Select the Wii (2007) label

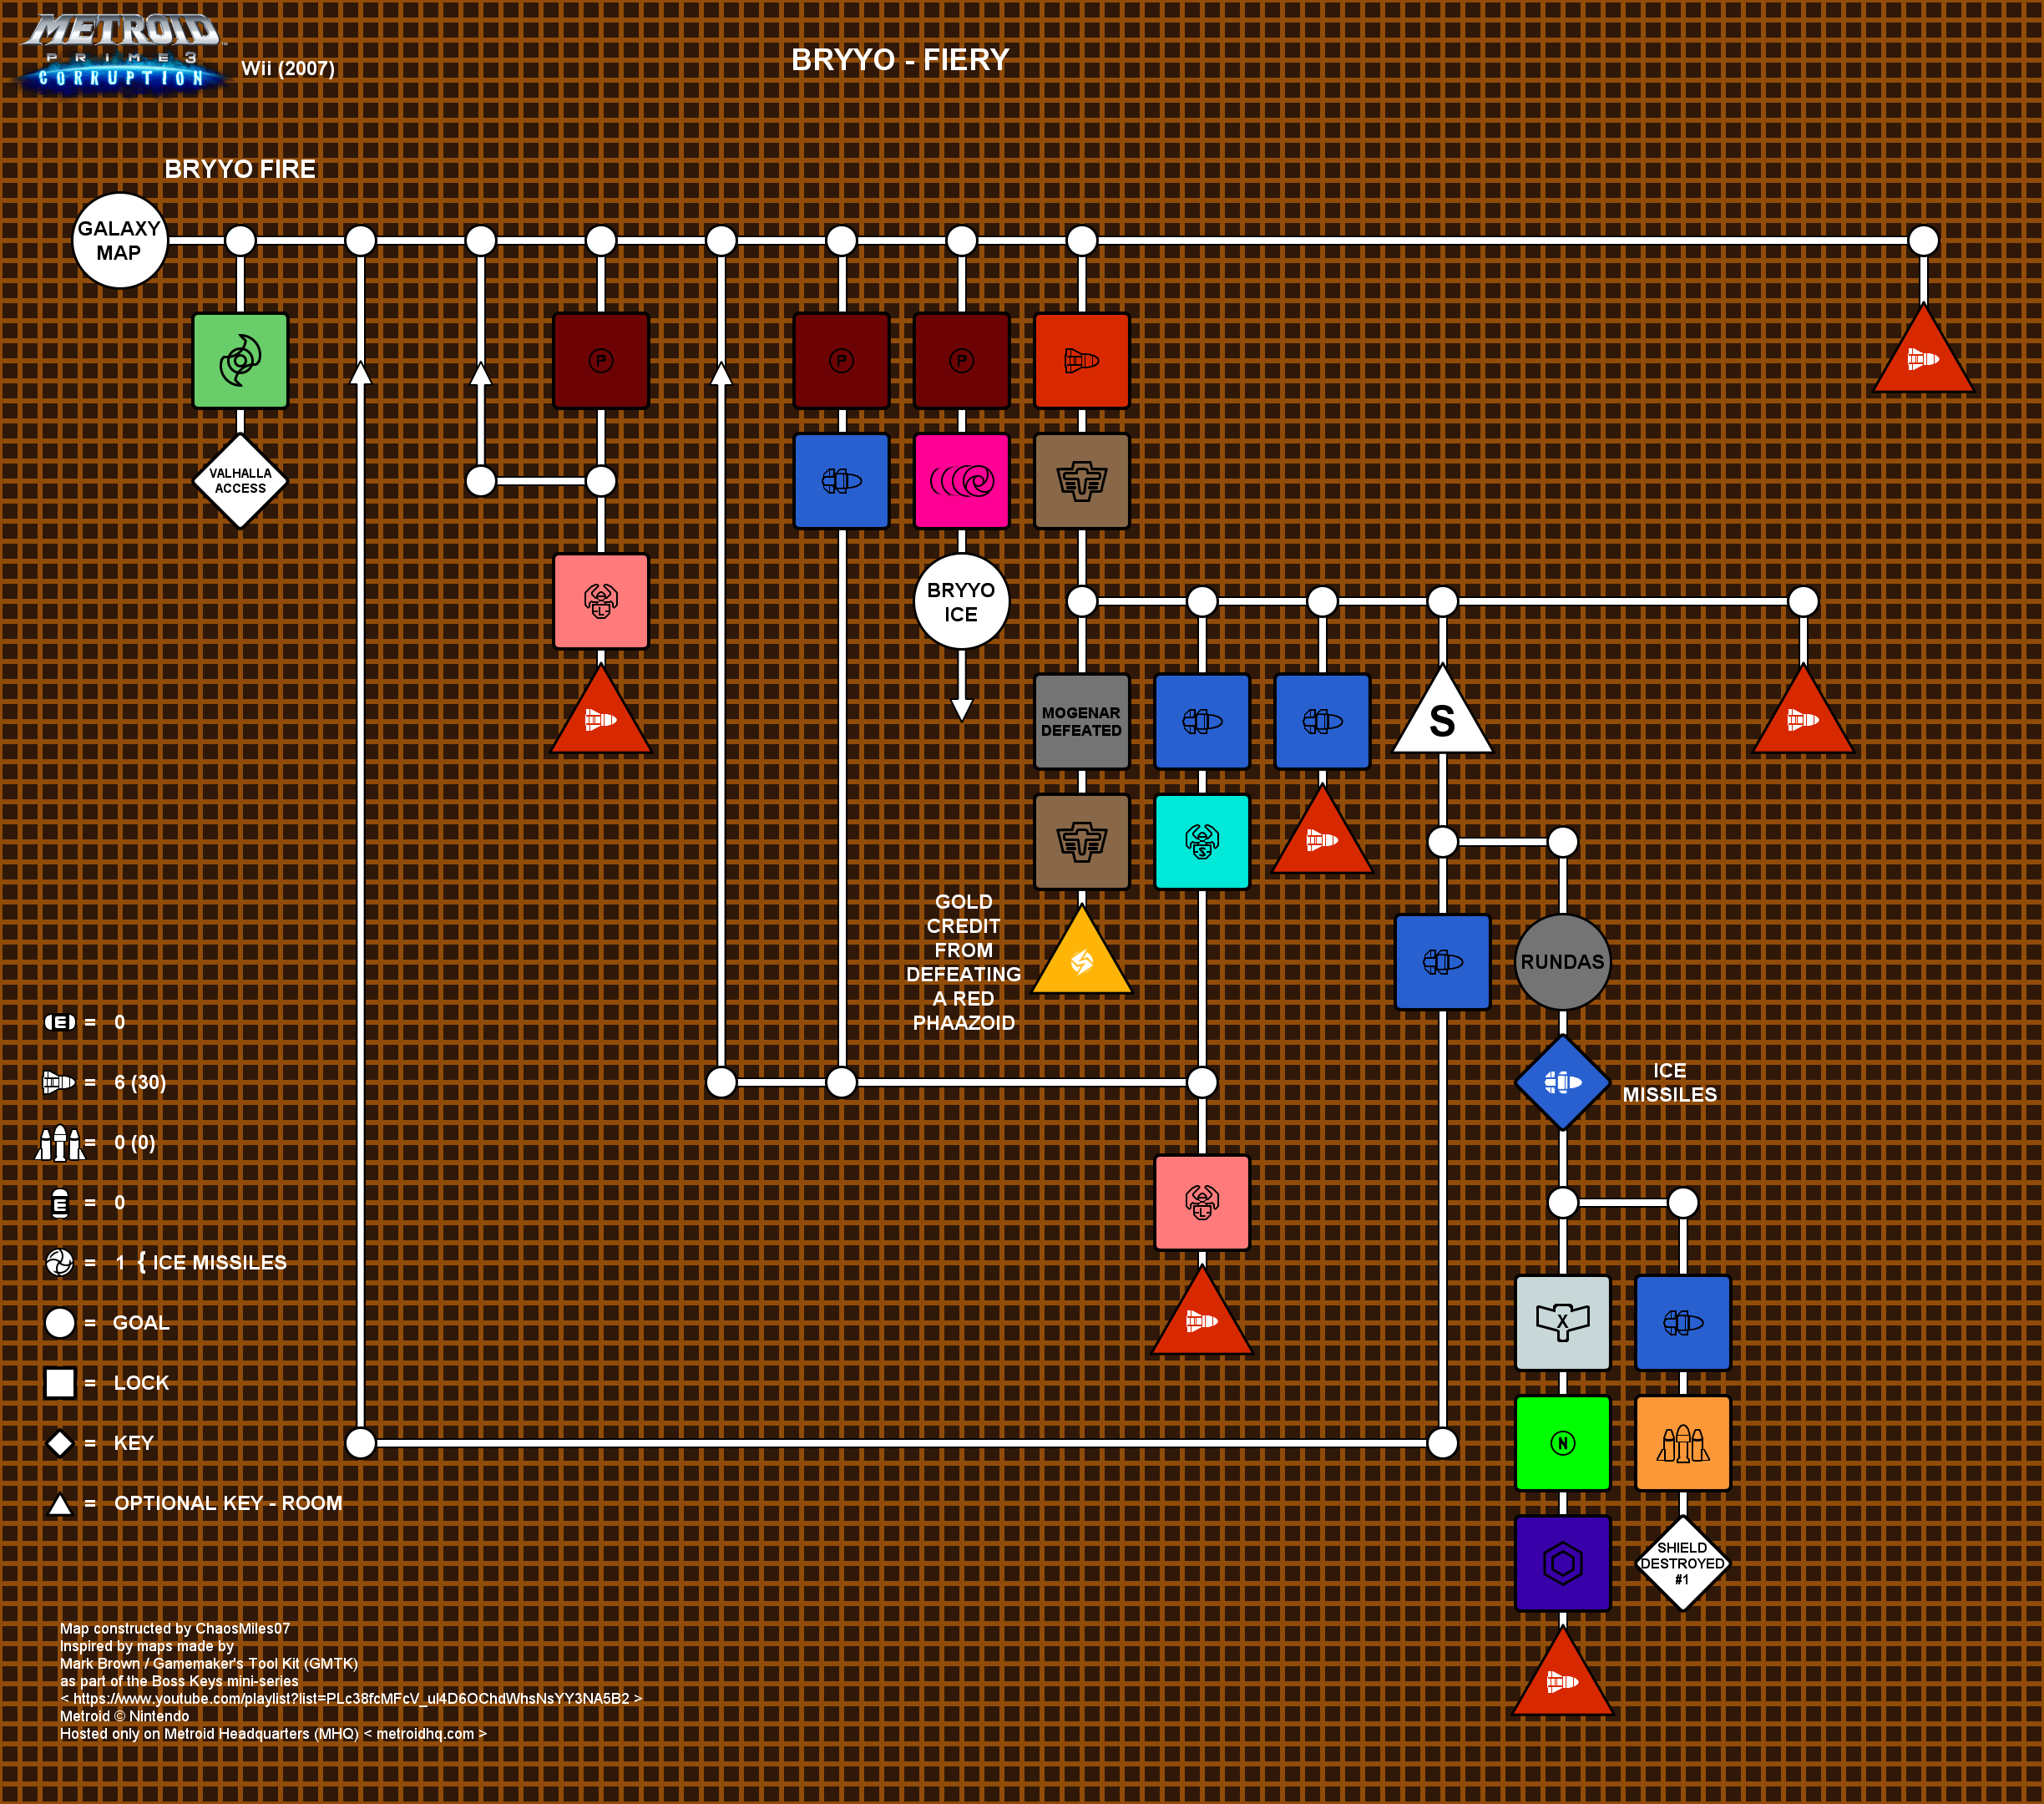288,68
